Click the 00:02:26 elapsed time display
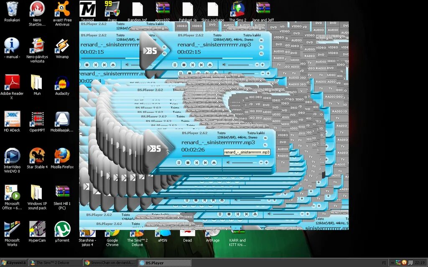Viewport: 428px width, 267px height. pyautogui.click(x=193, y=150)
